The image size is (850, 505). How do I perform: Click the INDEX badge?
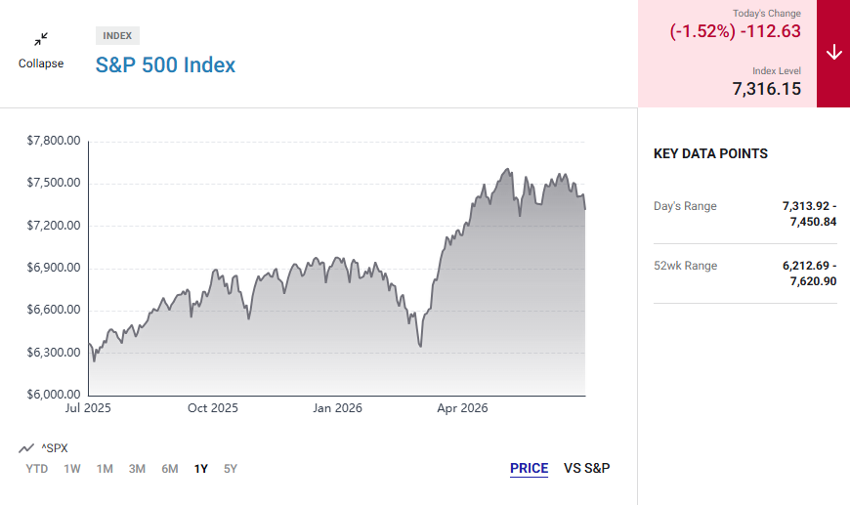pos(117,36)
